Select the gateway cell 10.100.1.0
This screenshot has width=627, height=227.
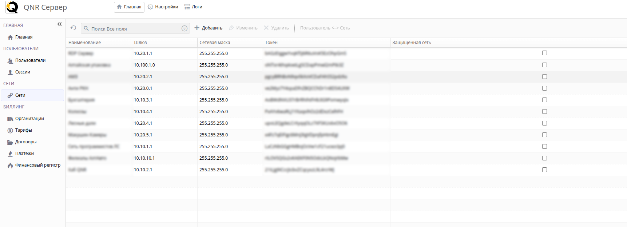pyautogui.click(x=164, y=65)
